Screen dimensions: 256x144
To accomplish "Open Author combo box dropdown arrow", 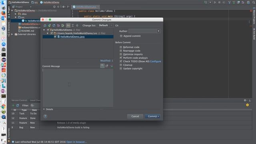I will tap(158, 31).
